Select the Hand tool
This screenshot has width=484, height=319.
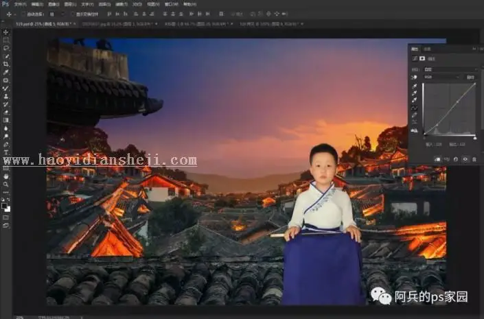[6, 176]
